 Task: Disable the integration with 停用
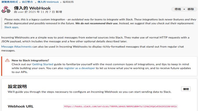tap(178, 9)
